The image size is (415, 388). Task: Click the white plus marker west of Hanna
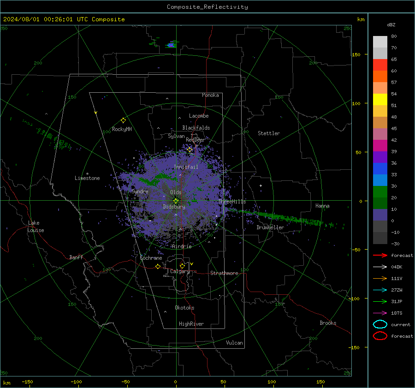coord(261,185)
